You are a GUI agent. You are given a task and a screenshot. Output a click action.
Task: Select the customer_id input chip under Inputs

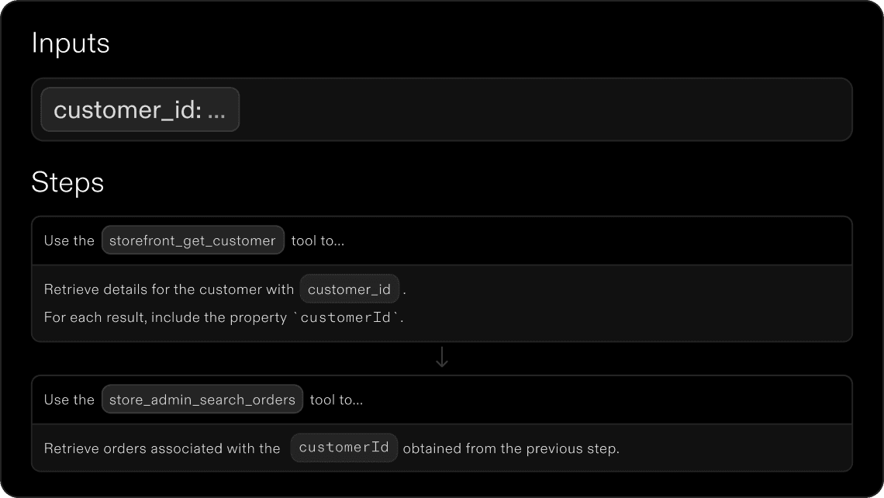click(x=140, y=110)
